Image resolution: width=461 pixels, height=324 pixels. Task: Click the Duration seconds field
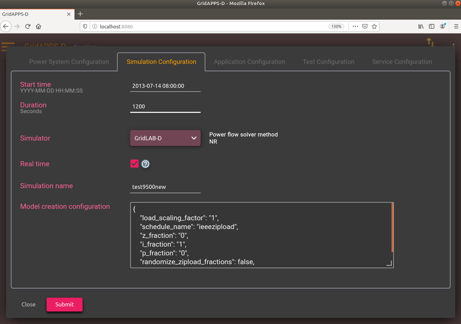pyautogui.click(x=165, y=106)
